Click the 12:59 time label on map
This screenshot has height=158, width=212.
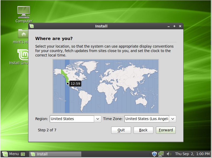[75, 84]
